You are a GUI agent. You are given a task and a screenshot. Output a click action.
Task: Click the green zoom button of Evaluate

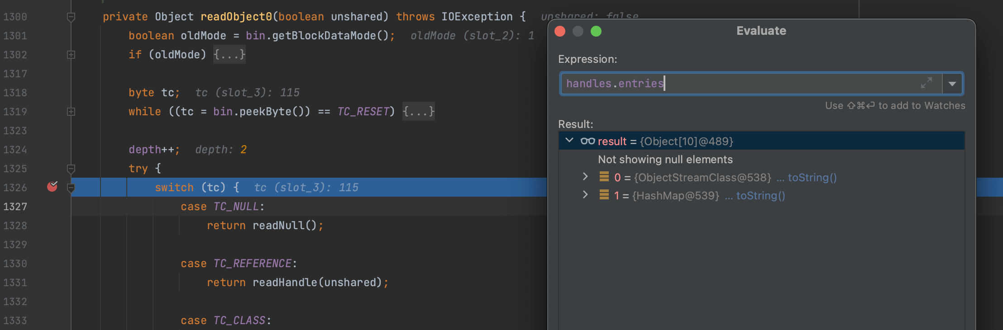(x=596, y=31)
